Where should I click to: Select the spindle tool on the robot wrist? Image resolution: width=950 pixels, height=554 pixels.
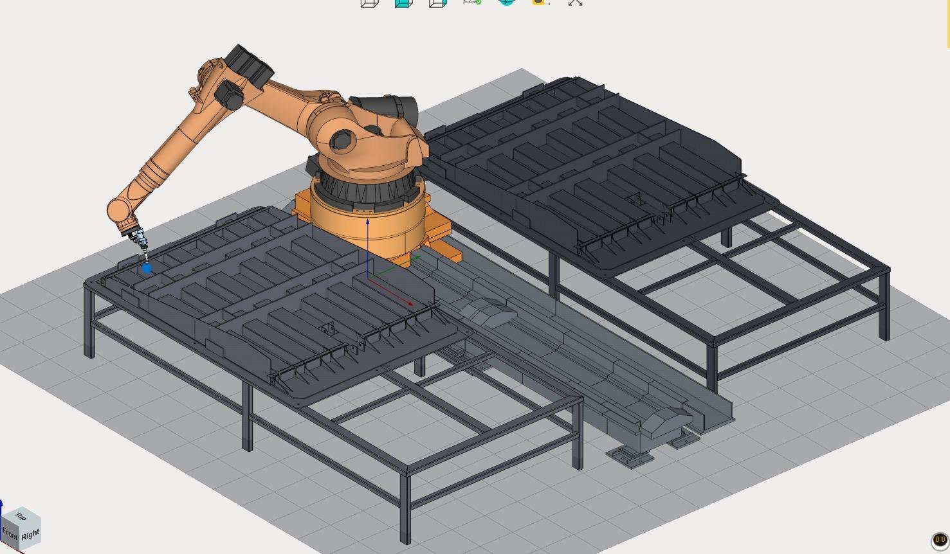click(x=140, y=238)
